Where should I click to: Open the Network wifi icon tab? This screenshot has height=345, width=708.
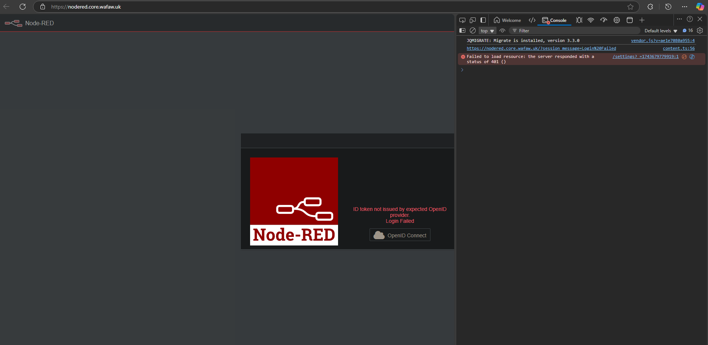click(591, 20)
